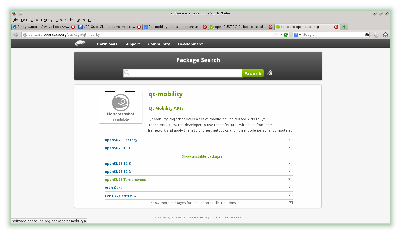This screenshot has width=401, height=235.
Task: Focus the Package Search input field
Action: coord(183,73)
